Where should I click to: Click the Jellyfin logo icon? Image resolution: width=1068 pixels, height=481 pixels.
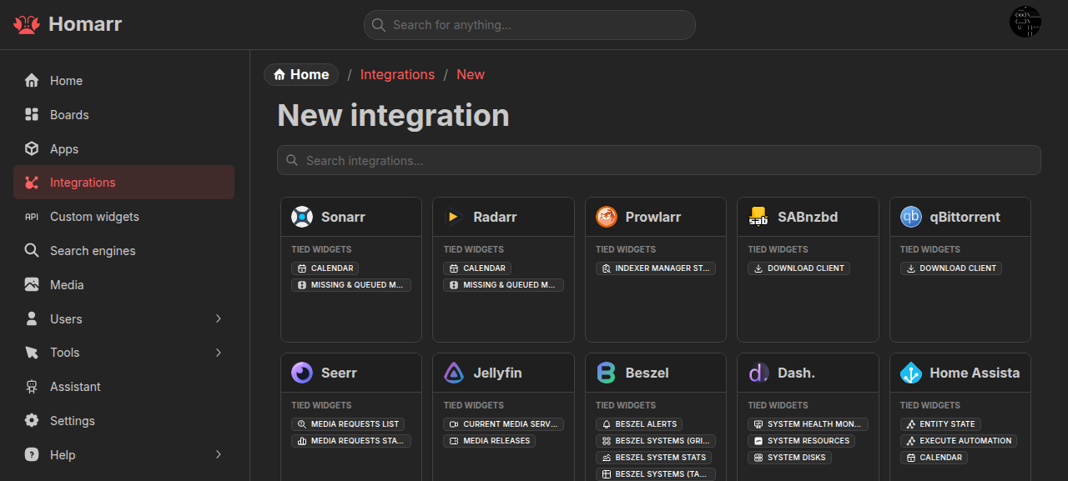tap(454, 373)
